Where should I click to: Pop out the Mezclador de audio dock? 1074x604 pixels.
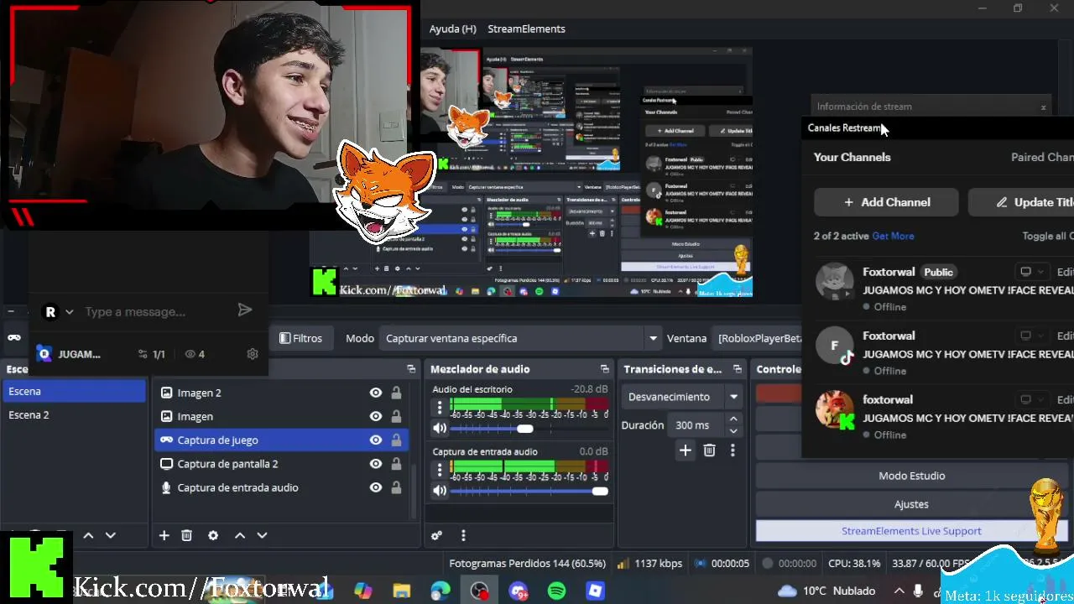click(604, 369)
